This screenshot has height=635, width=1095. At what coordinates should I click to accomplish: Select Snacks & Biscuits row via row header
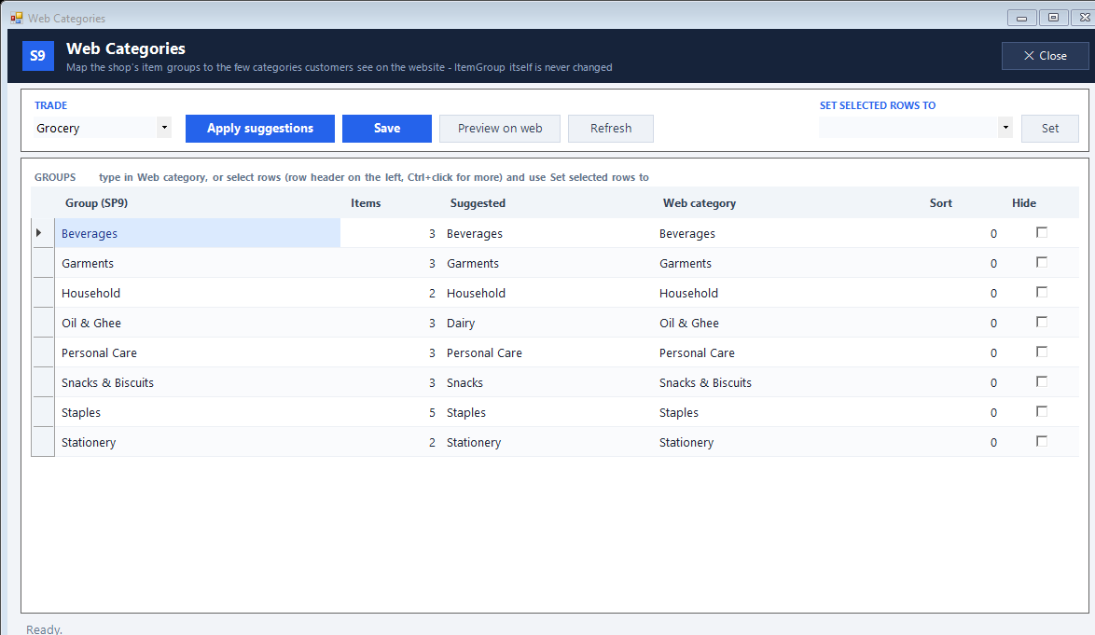coord(43,382)
